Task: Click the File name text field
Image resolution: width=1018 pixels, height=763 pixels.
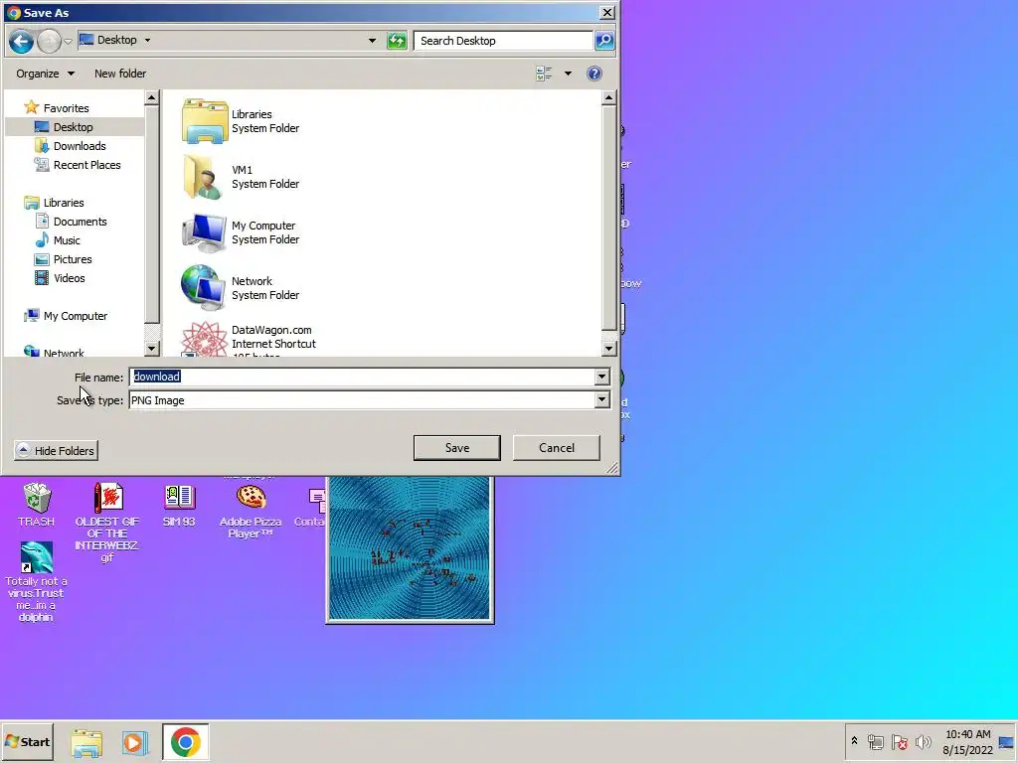Action: [x=362, y=377]
